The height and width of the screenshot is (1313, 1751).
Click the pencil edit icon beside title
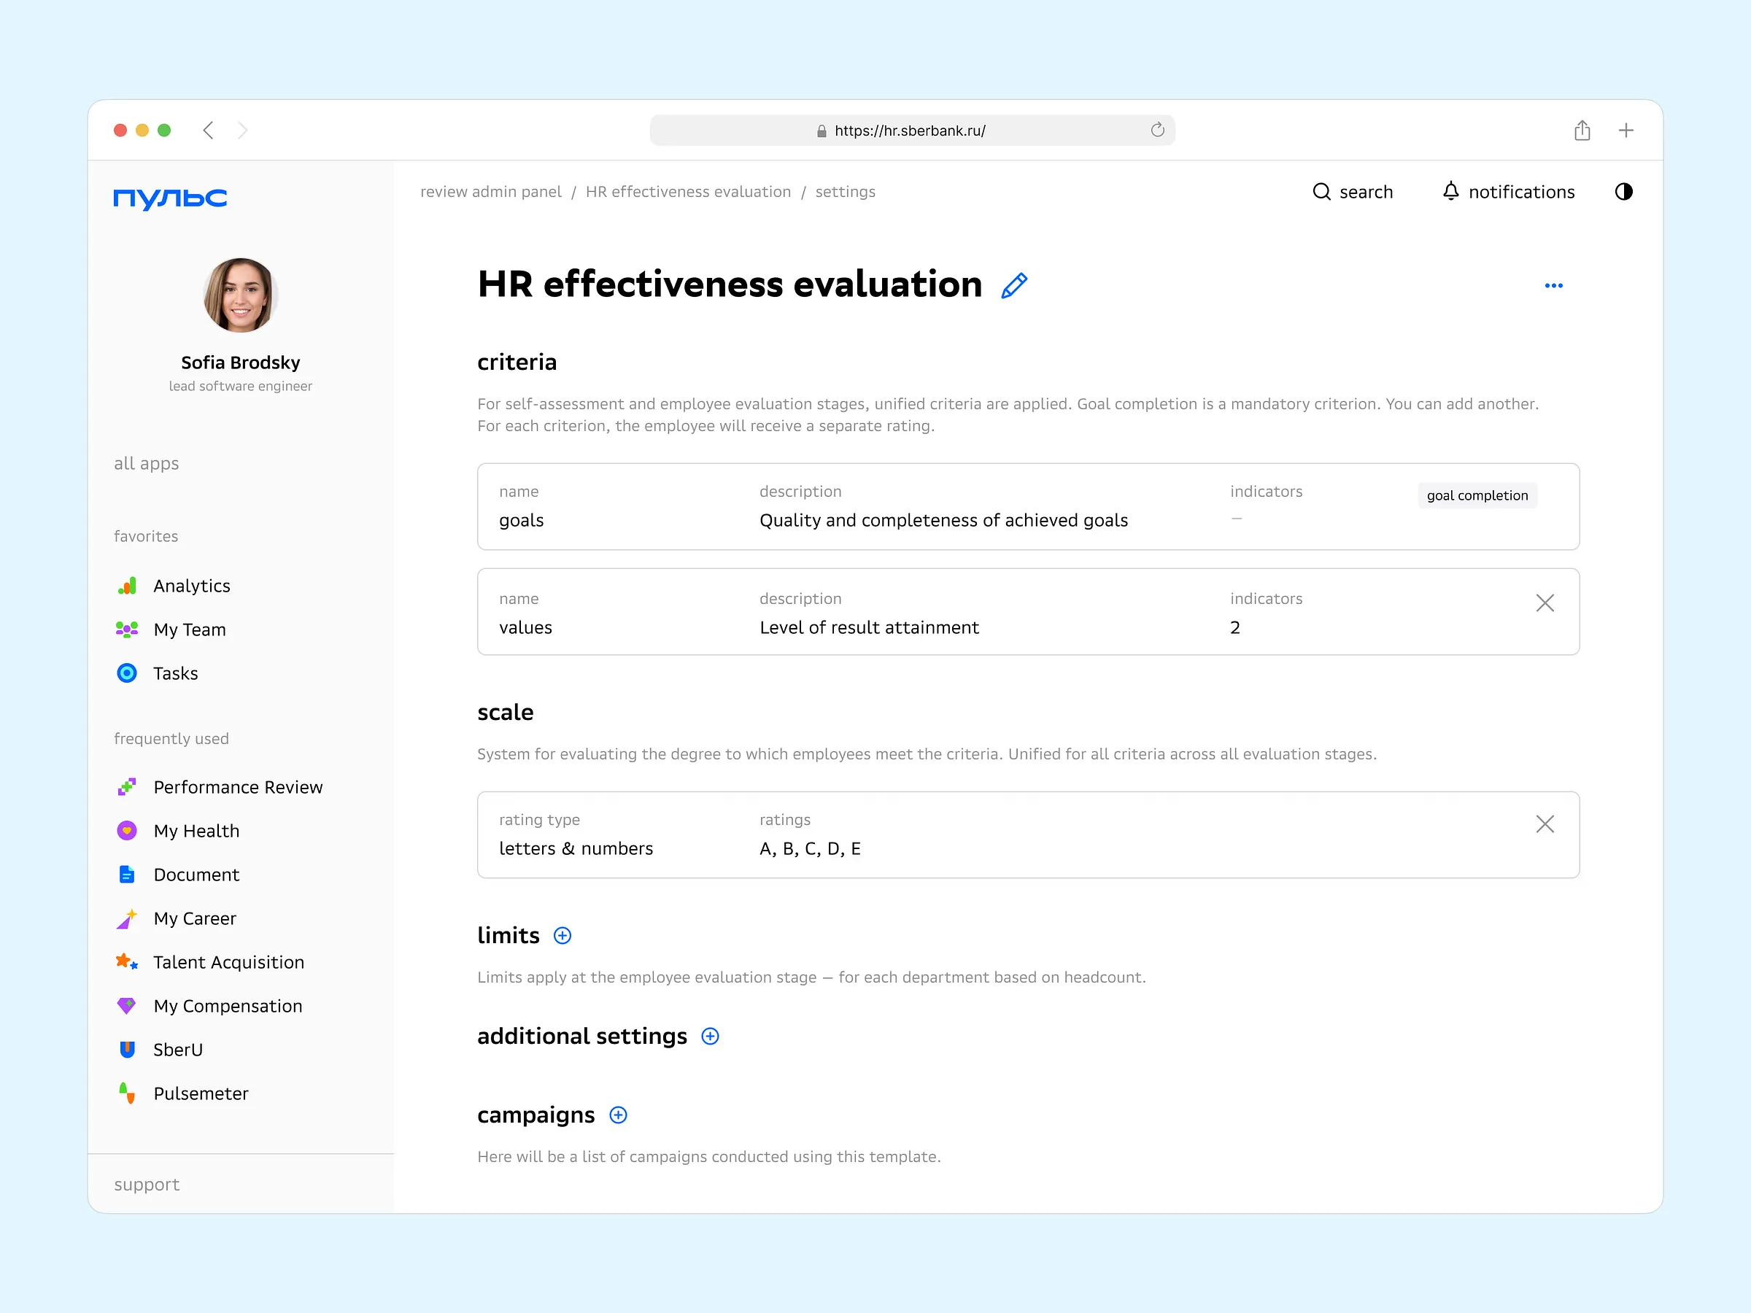point(1014,286)
